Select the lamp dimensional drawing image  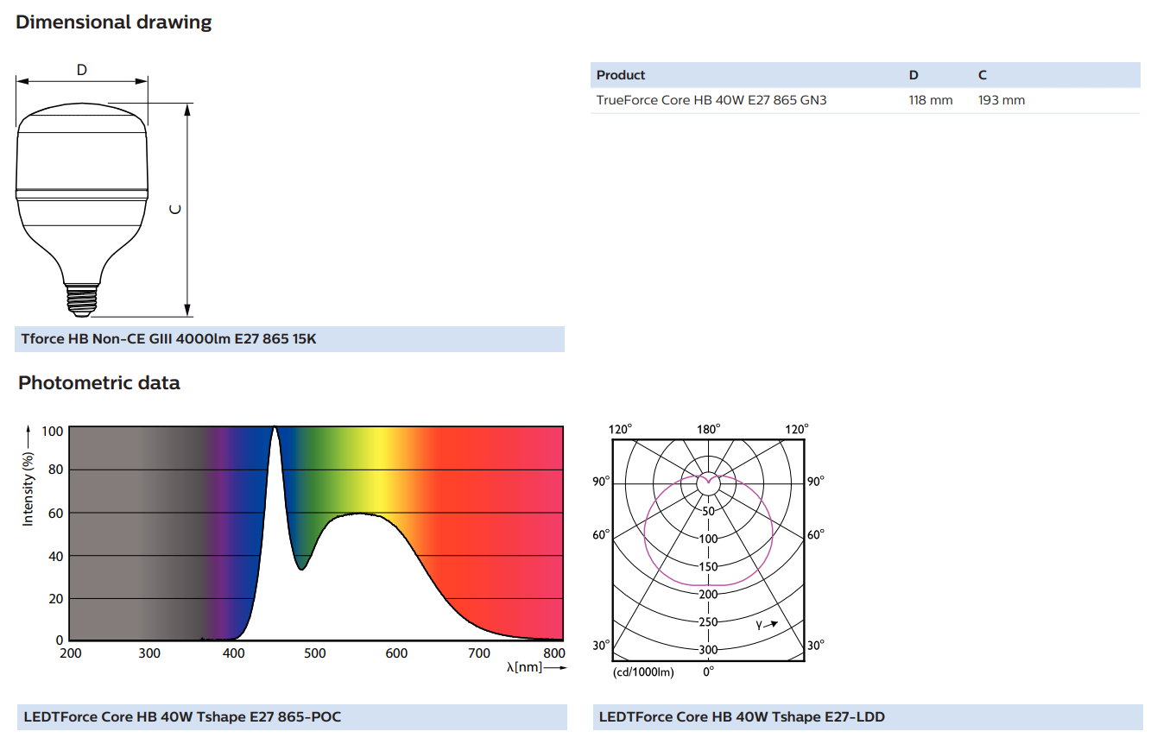pyautogui.click(x=104, y=192)
